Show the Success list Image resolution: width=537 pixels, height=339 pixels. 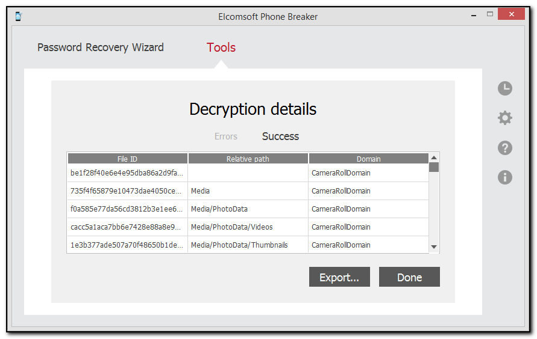coord(280,136)
